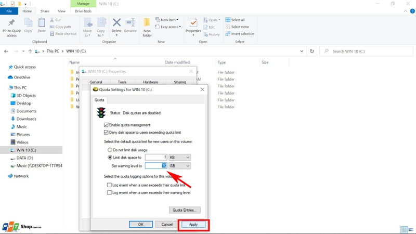This screenshot has width=416, height=234.
Task: Click Copy path in Clipboard group
Action: 60,27
